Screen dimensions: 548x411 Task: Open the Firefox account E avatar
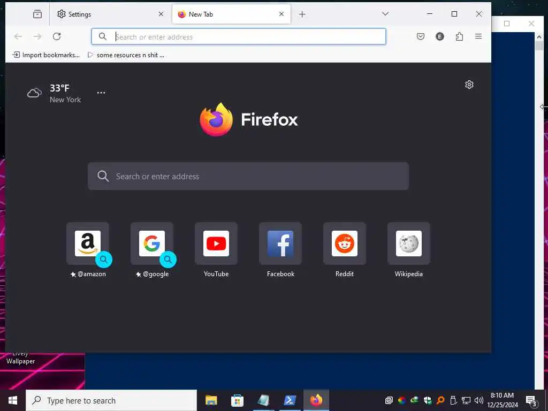[x=440, y=36]
